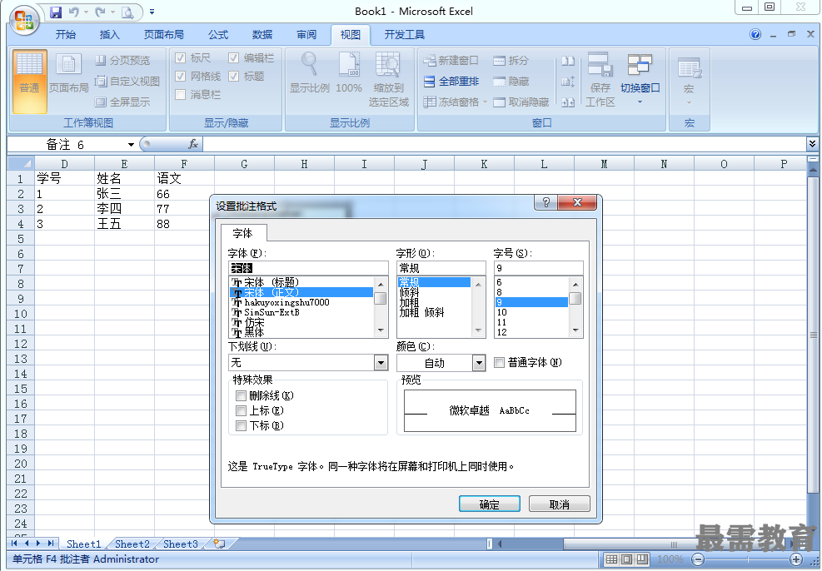
Task: Open the Data (数据) ribbon tab
Action: pyautogui.click(x=262, y=35)
